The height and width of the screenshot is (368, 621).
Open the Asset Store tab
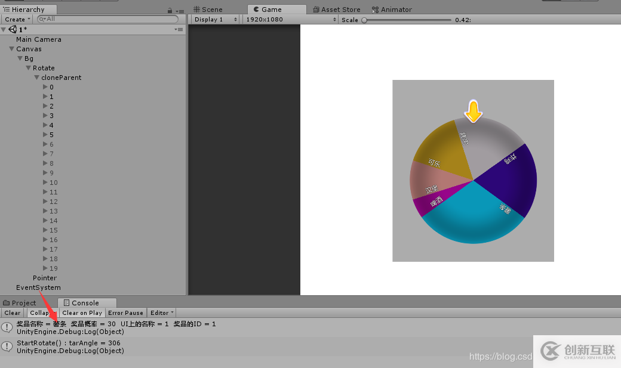coord(337,10)
